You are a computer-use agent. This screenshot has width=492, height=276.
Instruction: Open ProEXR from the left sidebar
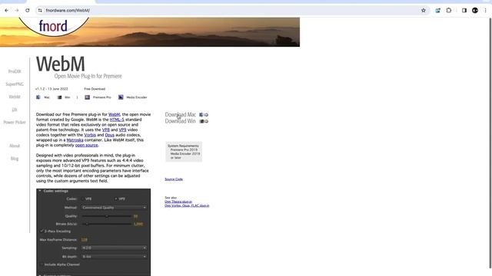coord(15,71)
